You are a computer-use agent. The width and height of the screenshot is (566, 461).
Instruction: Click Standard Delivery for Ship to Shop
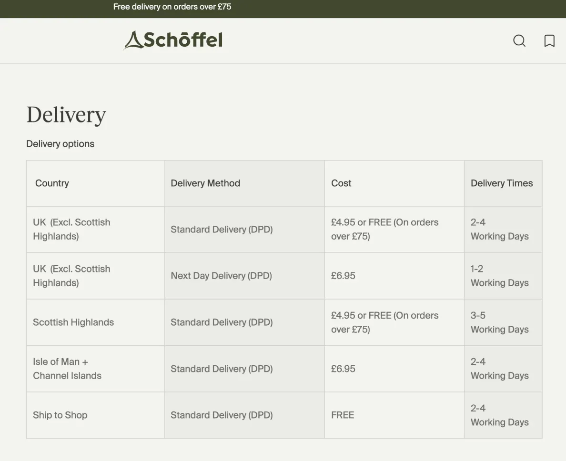tap(222, 415)
